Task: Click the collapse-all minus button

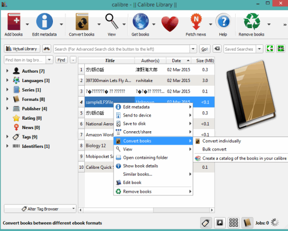Action: pyautogui.click(x=73, y=60)
